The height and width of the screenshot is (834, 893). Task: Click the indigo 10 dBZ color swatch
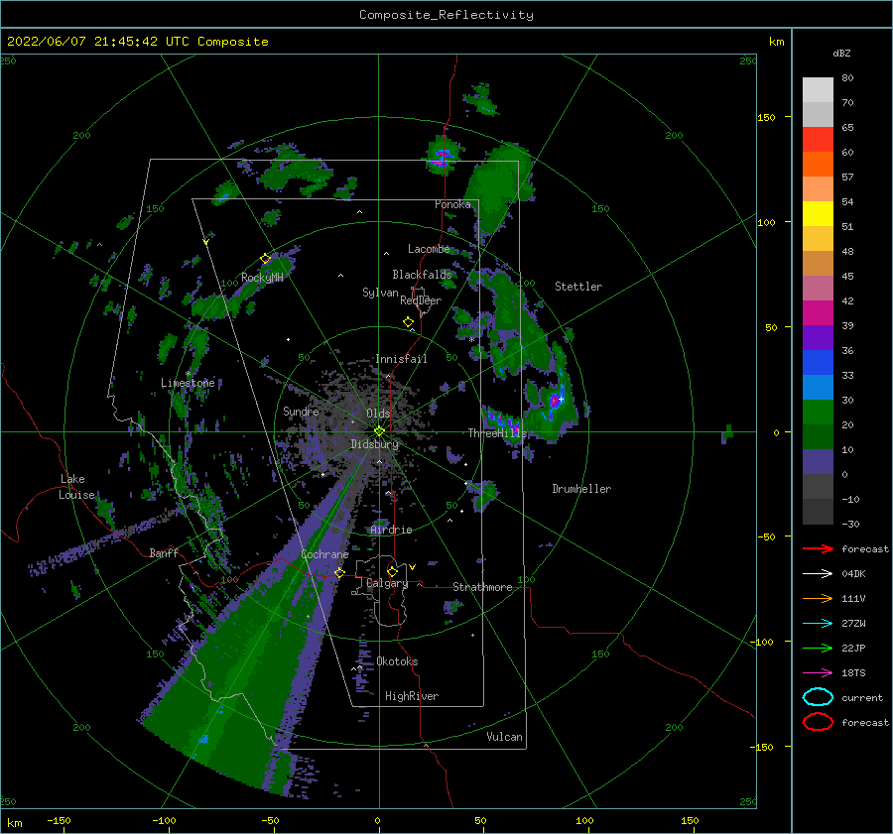pos(818,462)
